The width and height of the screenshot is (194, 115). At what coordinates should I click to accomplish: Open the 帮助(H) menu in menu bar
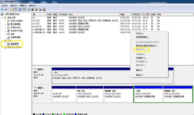32,5
